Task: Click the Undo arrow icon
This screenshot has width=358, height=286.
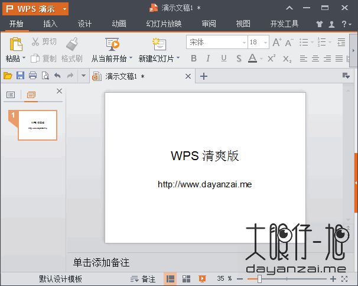Action: (57, 76)
